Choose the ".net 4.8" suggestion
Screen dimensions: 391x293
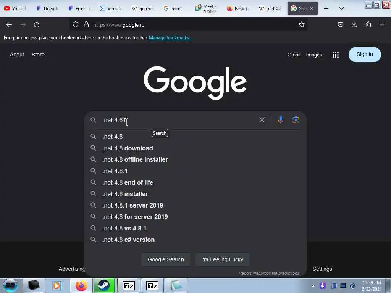point(195,137)
